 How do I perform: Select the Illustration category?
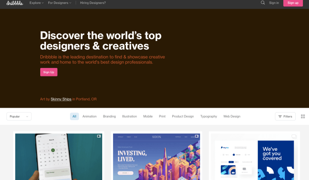(x=130, y=117)
